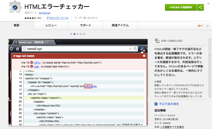Click the screenshot preview image of extension
This screenshot has height=129, width=212.
tap(78, 82)
